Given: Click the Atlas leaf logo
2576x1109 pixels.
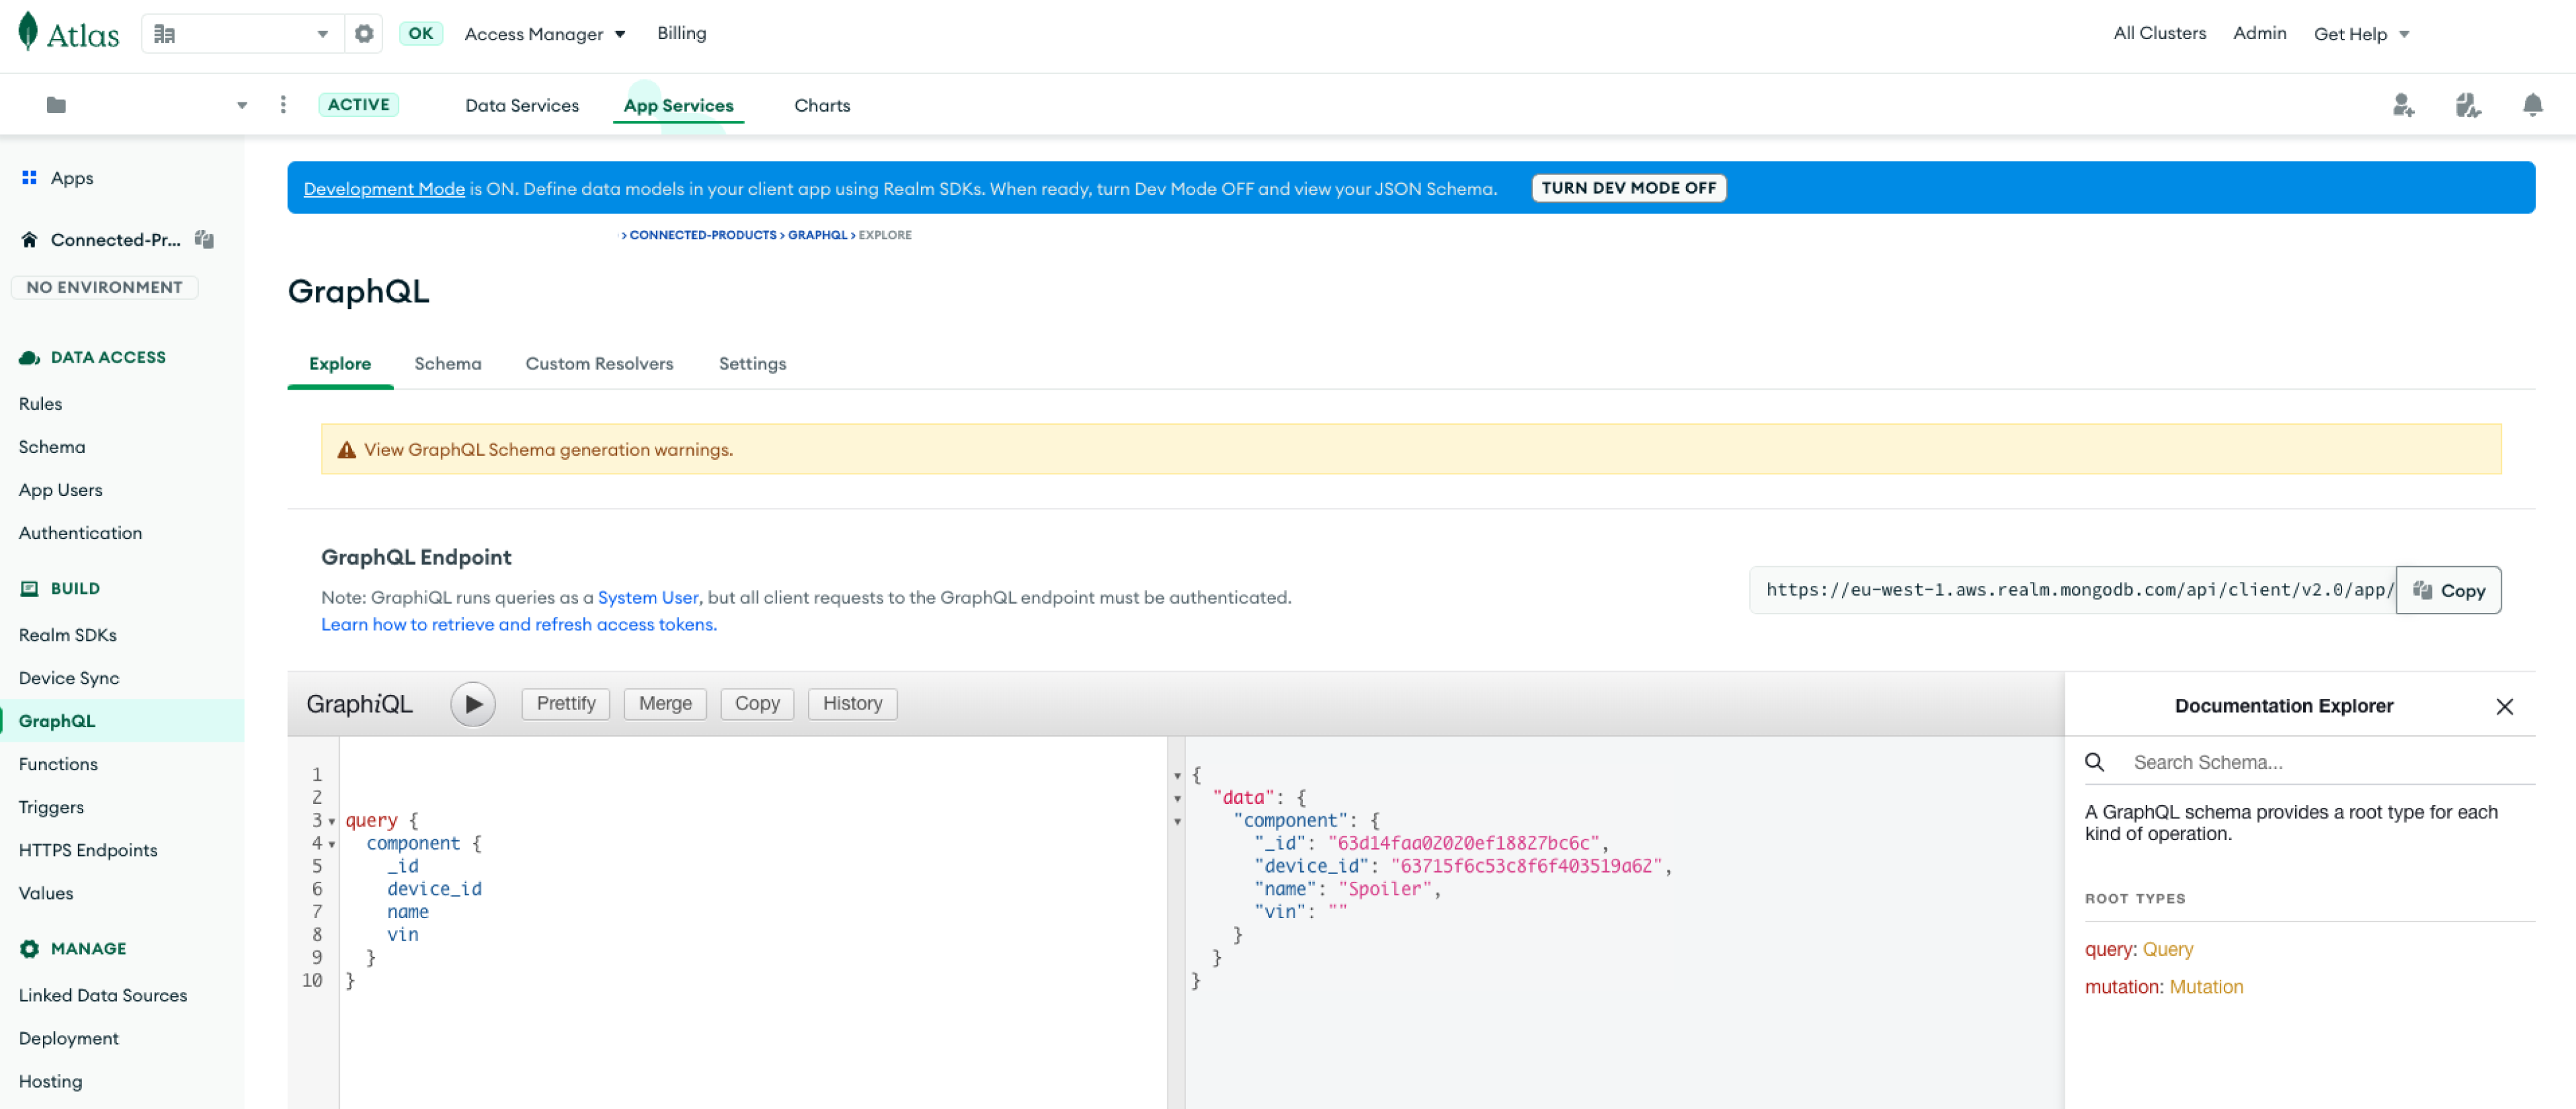Looking at the screenshot, I should (28, 31).
